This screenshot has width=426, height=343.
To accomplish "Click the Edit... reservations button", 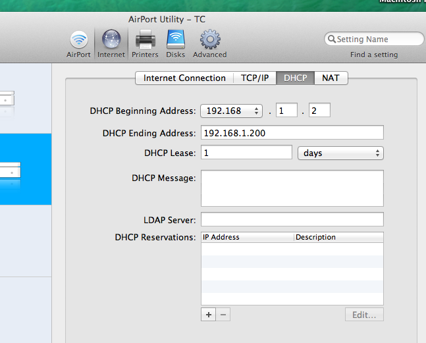I will point(364,315).
